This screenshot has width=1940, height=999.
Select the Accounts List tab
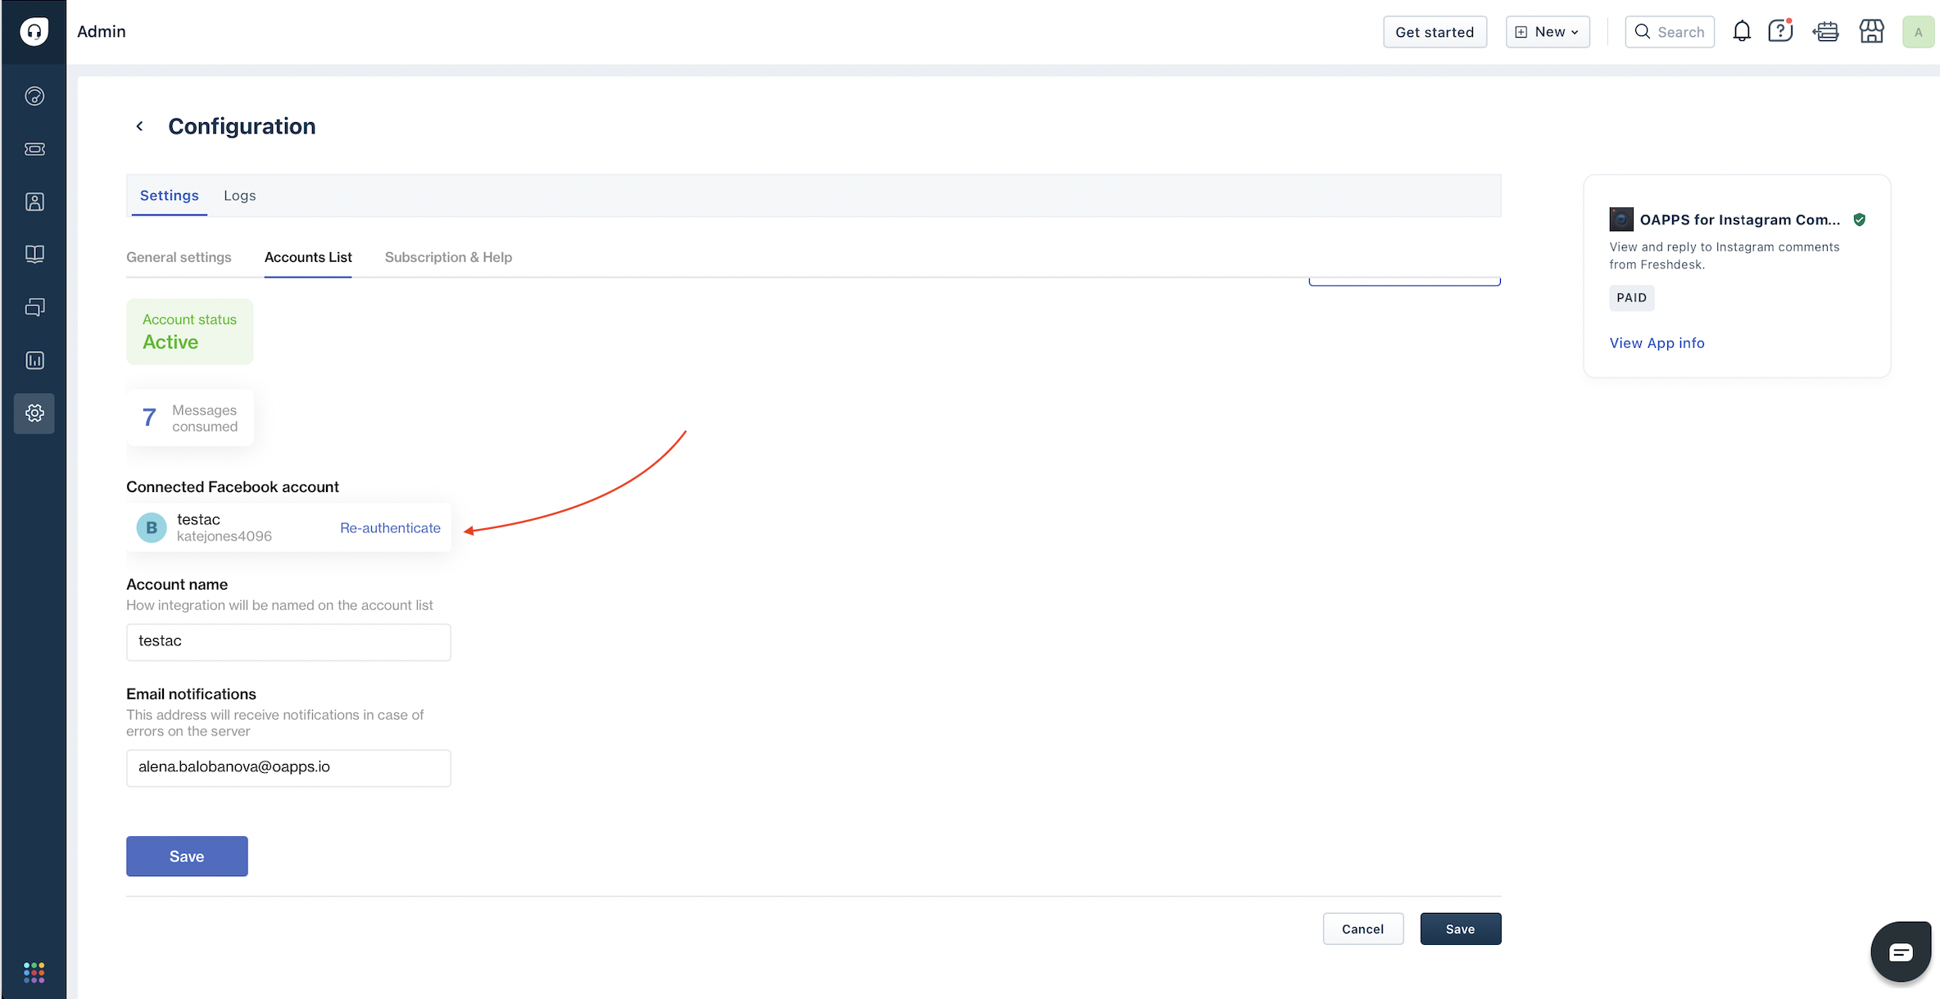coord(308,257)
